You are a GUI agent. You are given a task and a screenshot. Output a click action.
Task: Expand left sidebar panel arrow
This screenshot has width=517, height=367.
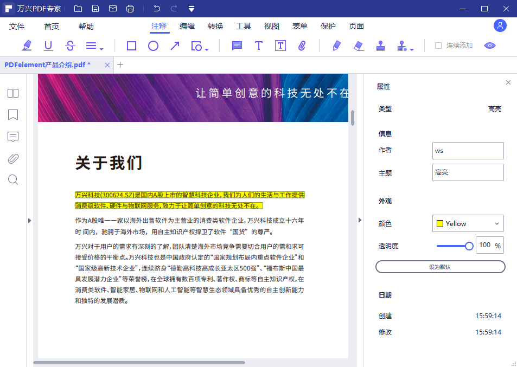[x=29, y=221]
